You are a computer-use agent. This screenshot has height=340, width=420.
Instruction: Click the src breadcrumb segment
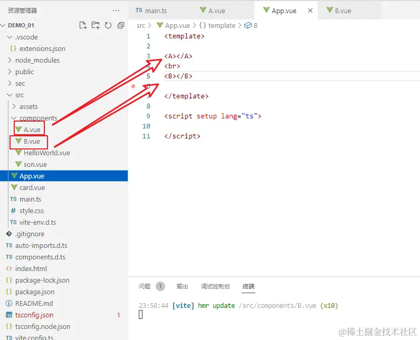pos(141,25)
